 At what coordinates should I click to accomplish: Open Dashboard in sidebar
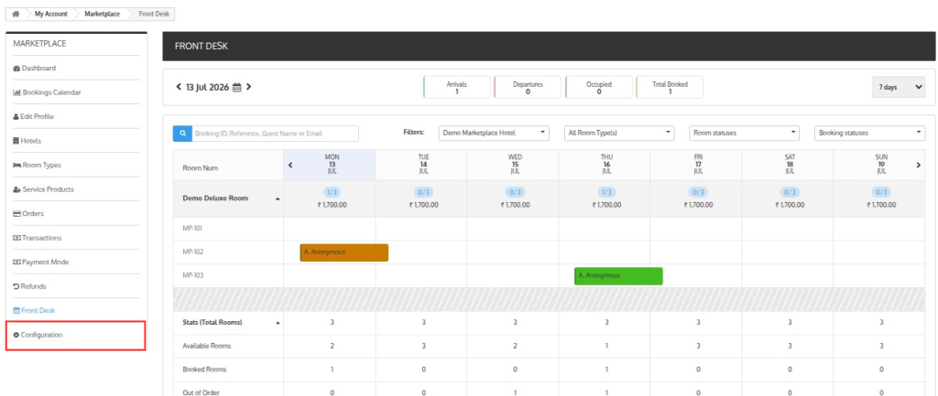(x=34, y=68)
